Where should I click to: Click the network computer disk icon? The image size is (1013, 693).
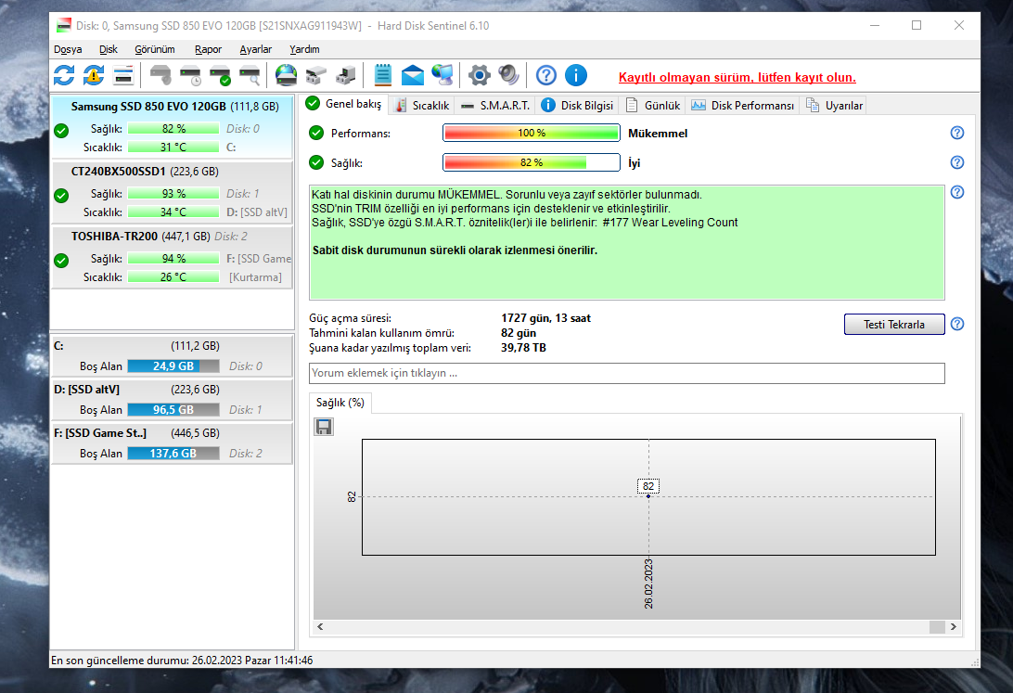pos(346,75)
